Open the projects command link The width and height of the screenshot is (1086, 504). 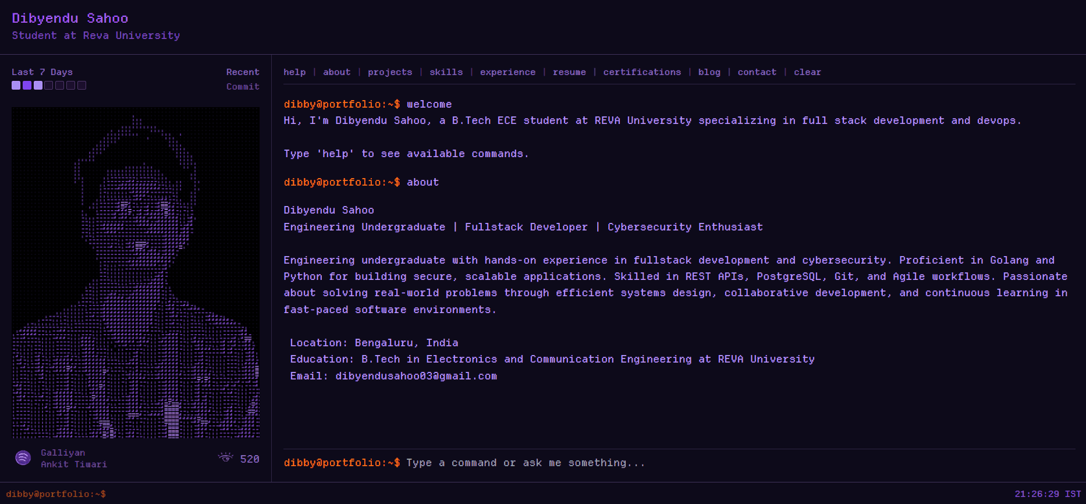coord(390,72)
